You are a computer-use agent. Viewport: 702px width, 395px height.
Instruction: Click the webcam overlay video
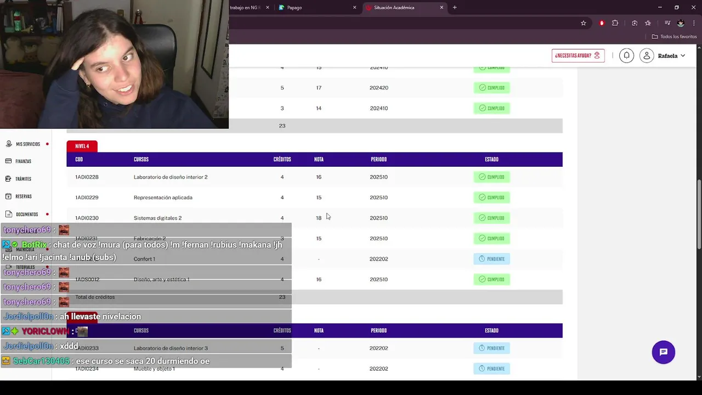click(114, 64)
